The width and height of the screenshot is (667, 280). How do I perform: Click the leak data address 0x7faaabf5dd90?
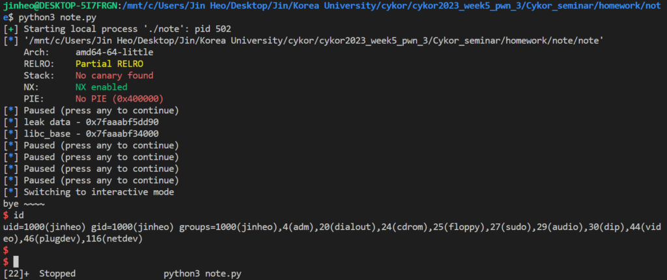(x=123, y=122)
